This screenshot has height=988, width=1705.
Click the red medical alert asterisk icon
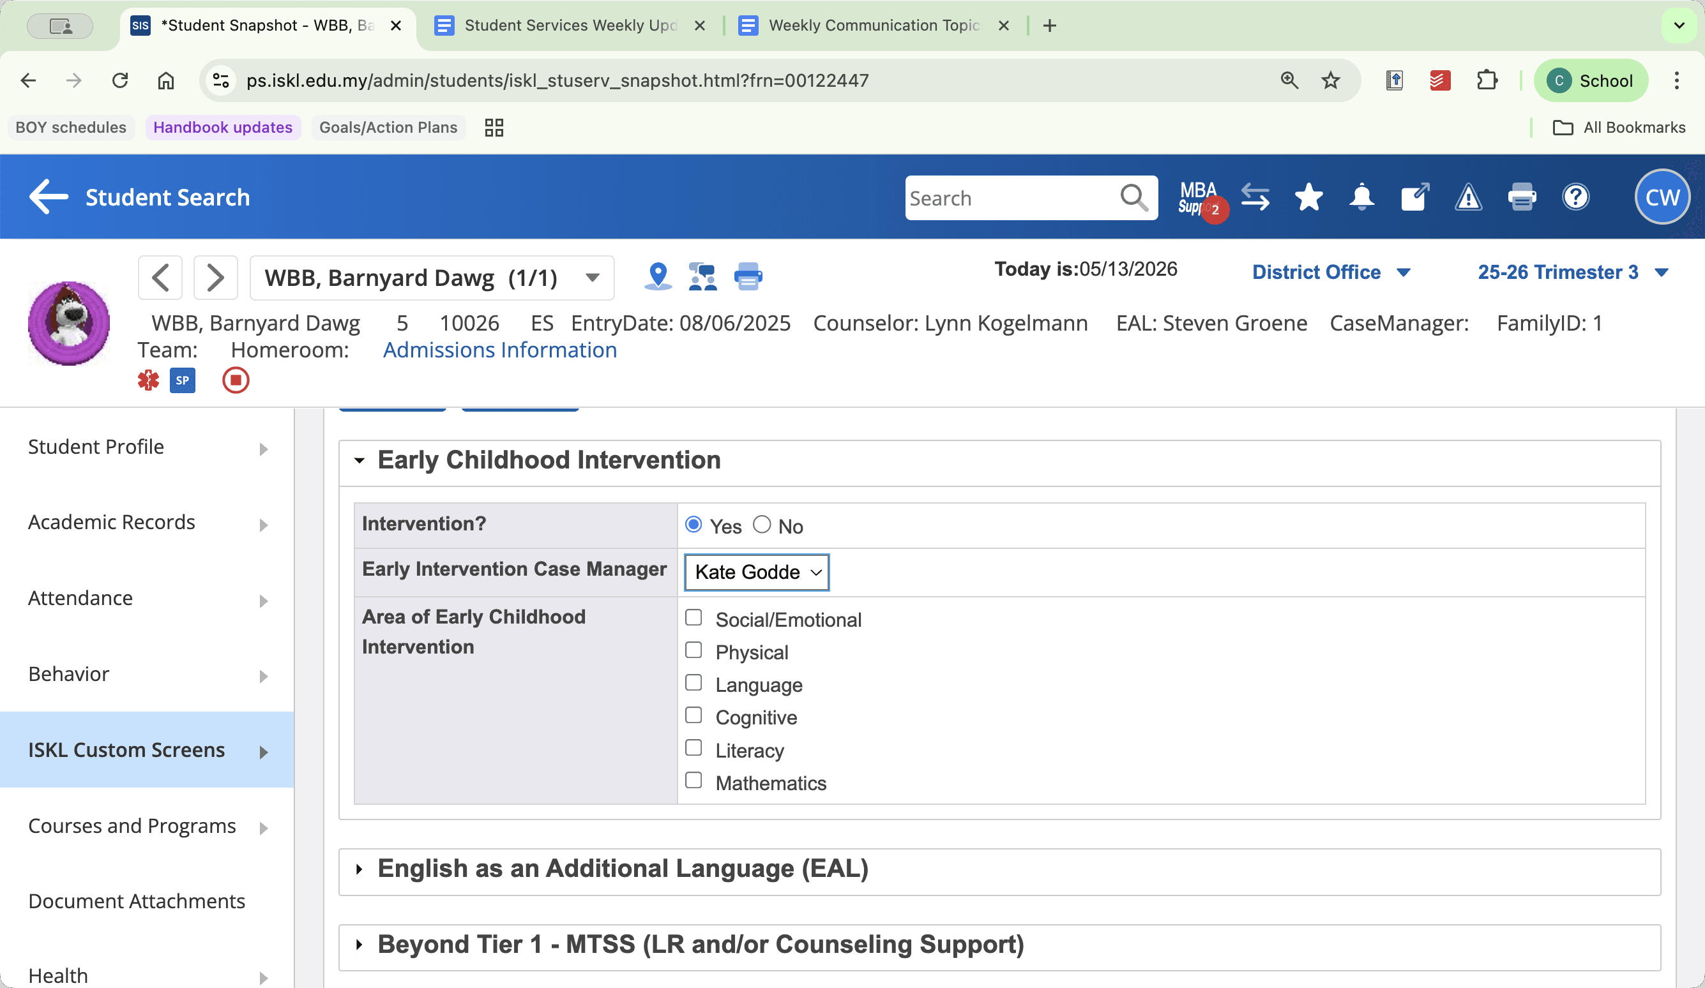148,380
